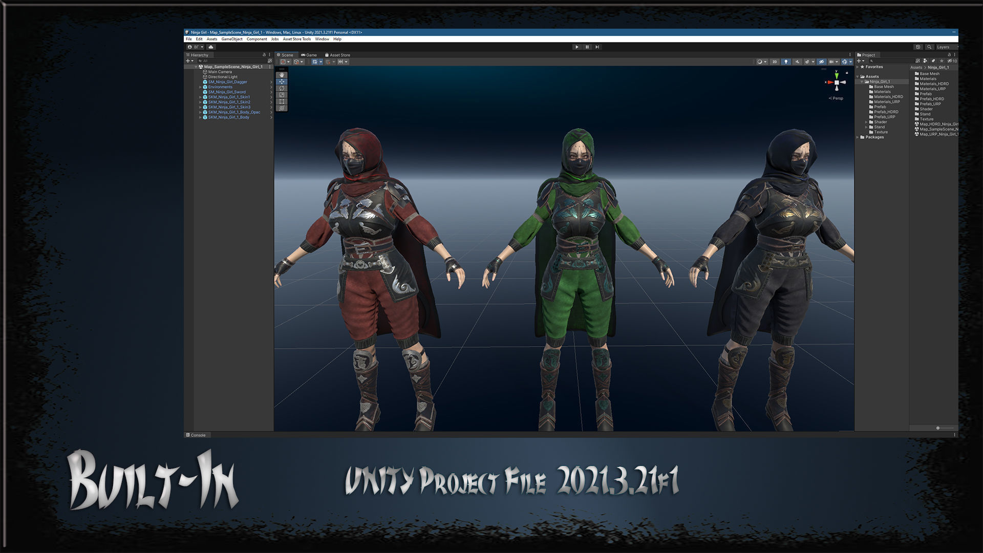Click the Project panel lock icon
983x553 pixels.
click(x=949, y=55)
